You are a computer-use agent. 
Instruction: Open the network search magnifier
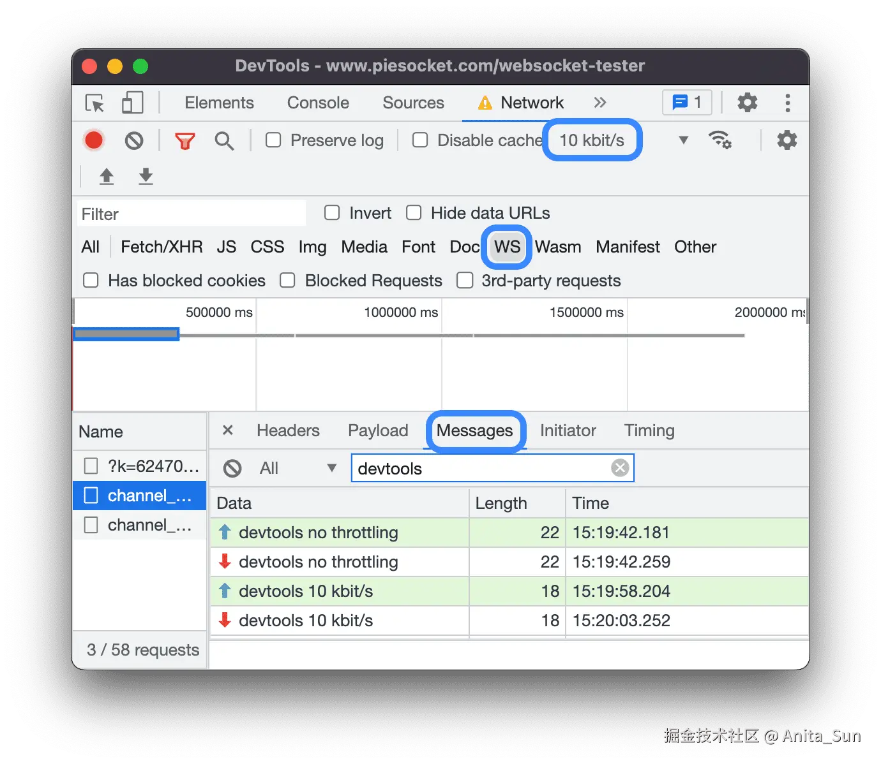pos(224,140)
